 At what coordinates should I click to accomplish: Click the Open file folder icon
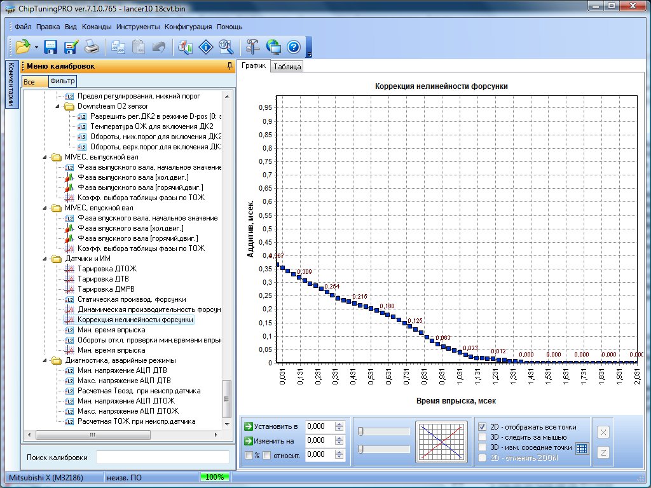[23, 47]
